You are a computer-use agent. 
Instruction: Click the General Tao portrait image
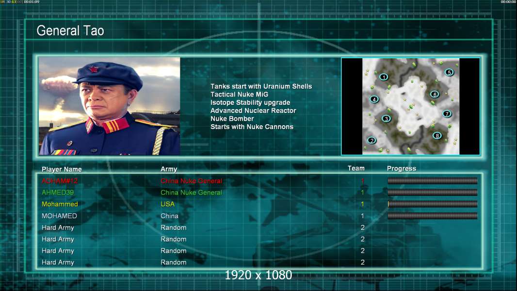point(110,106)
